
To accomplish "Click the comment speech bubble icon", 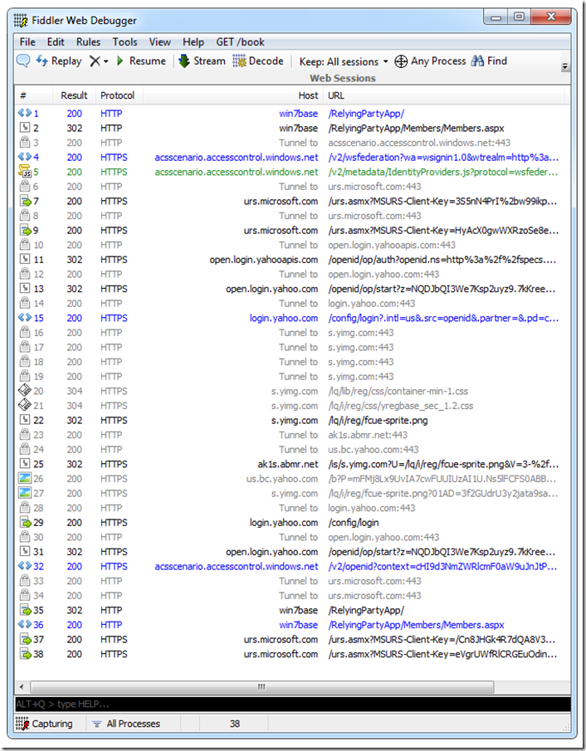I will [23, 61].
